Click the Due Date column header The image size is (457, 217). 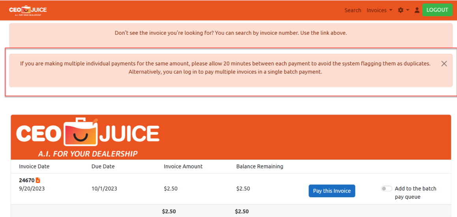[103, 166]
